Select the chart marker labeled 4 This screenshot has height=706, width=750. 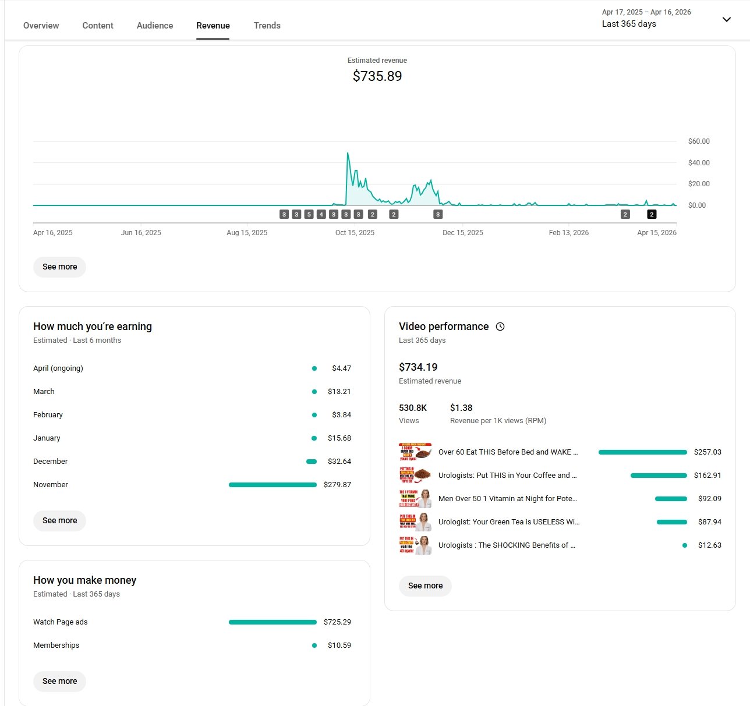coord(321,214)
